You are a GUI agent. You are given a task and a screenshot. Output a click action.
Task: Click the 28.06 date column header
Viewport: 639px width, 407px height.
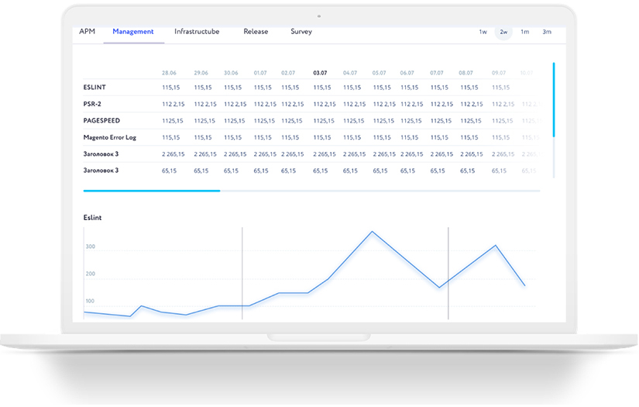coord(169,73)
